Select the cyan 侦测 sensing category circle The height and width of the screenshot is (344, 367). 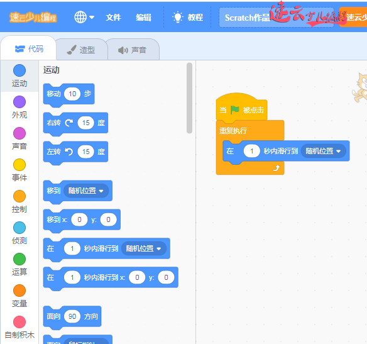tap(19, 228)
